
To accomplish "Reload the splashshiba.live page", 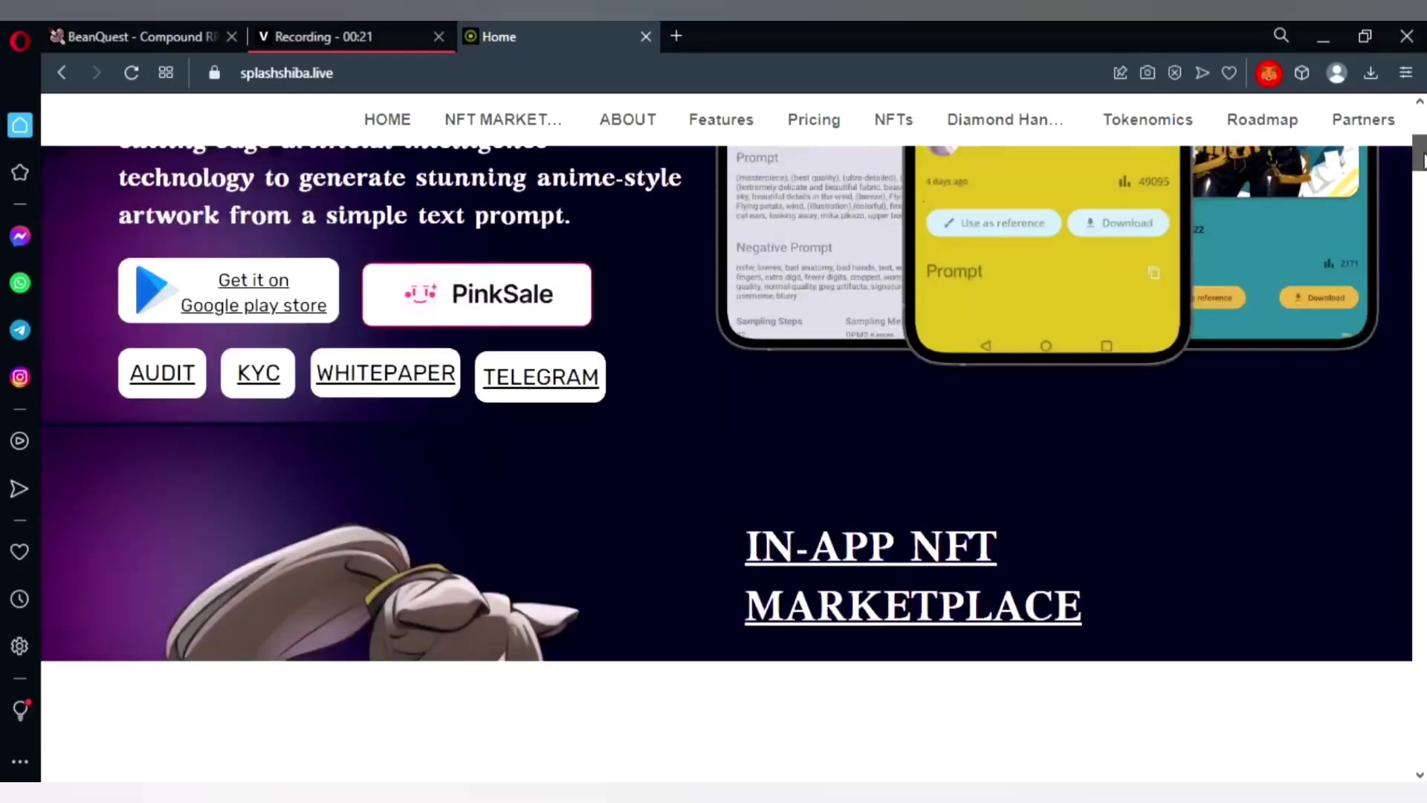I will 132,73.
